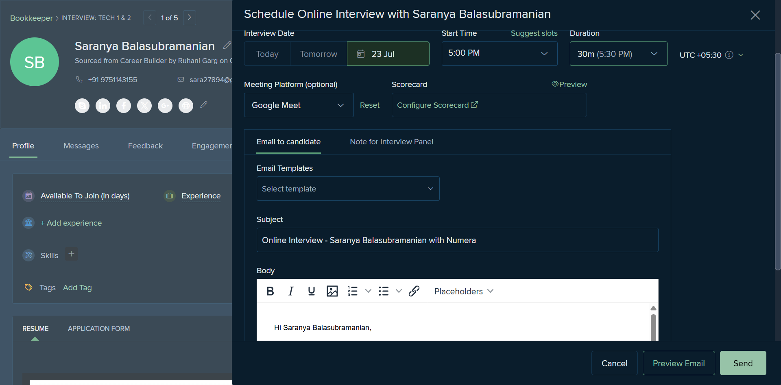Click the skills tools icon
The image size is (781, 385).
28,255
